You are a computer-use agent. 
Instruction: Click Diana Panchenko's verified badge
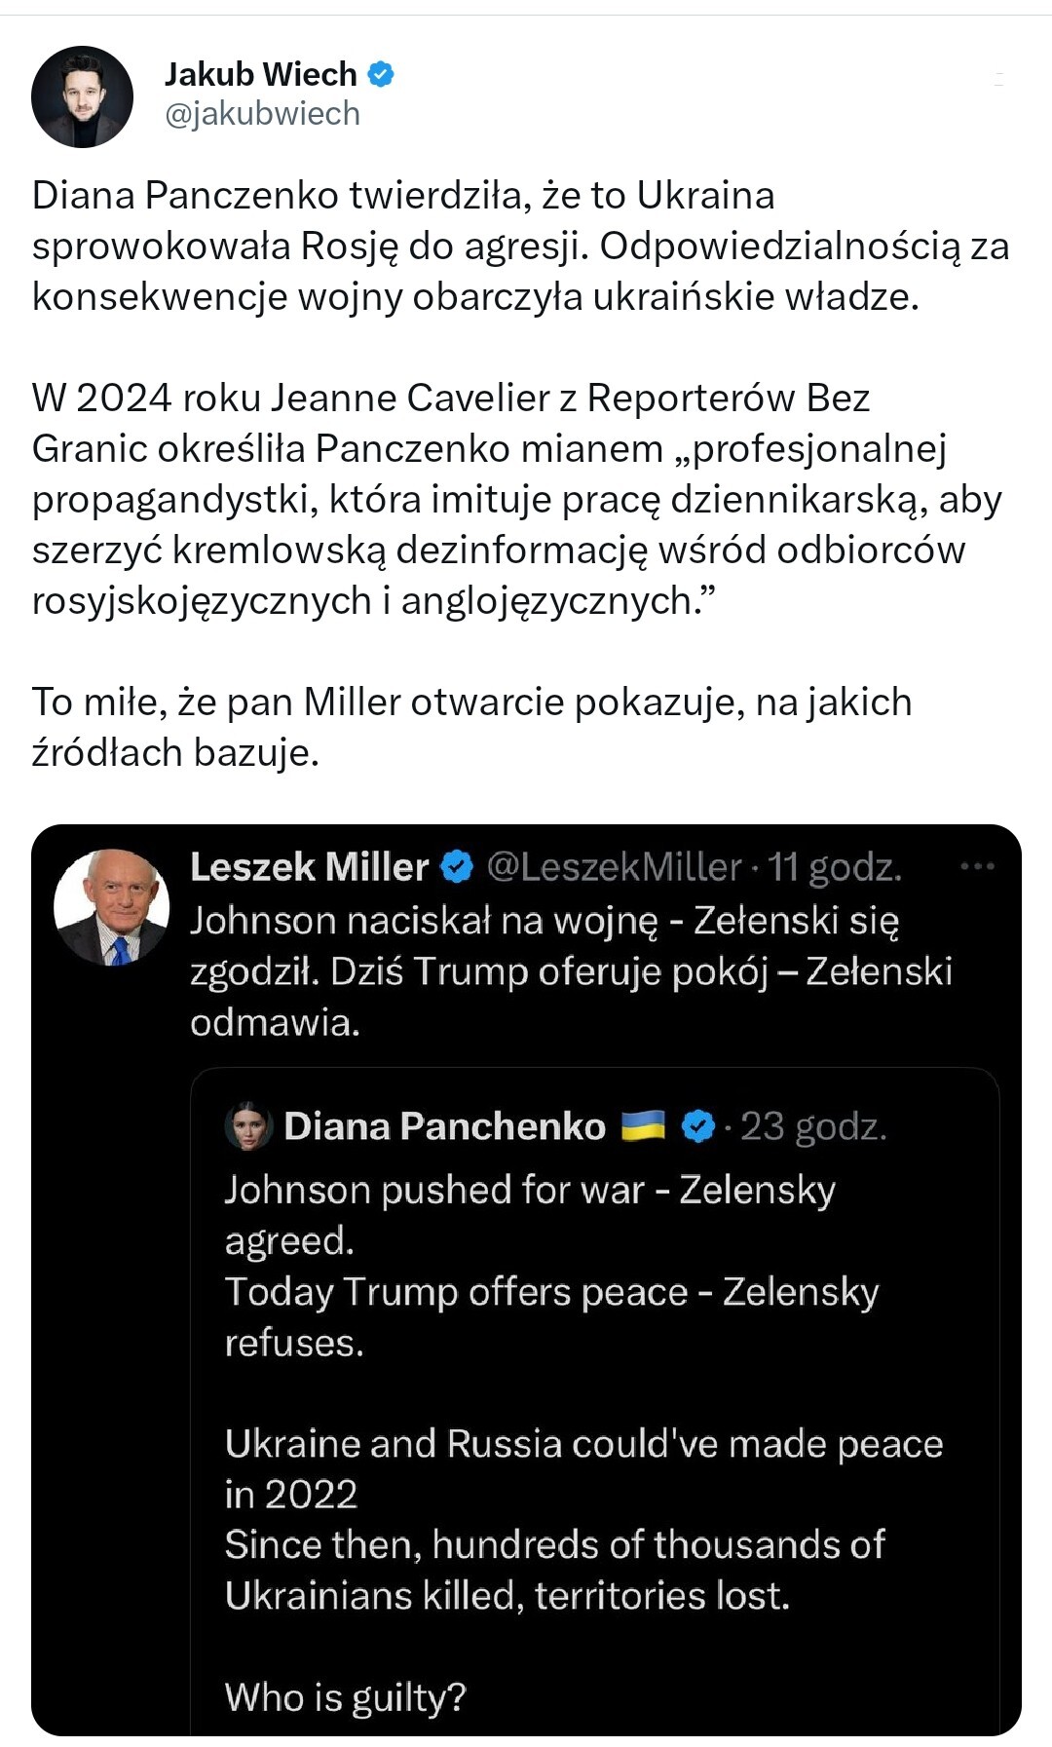[x=697, y=1126]
